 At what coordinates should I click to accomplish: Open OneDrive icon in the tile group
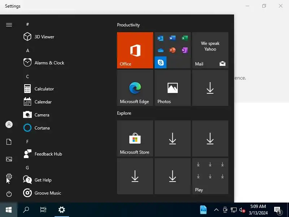pyautogui.click(x=160, y=50)
